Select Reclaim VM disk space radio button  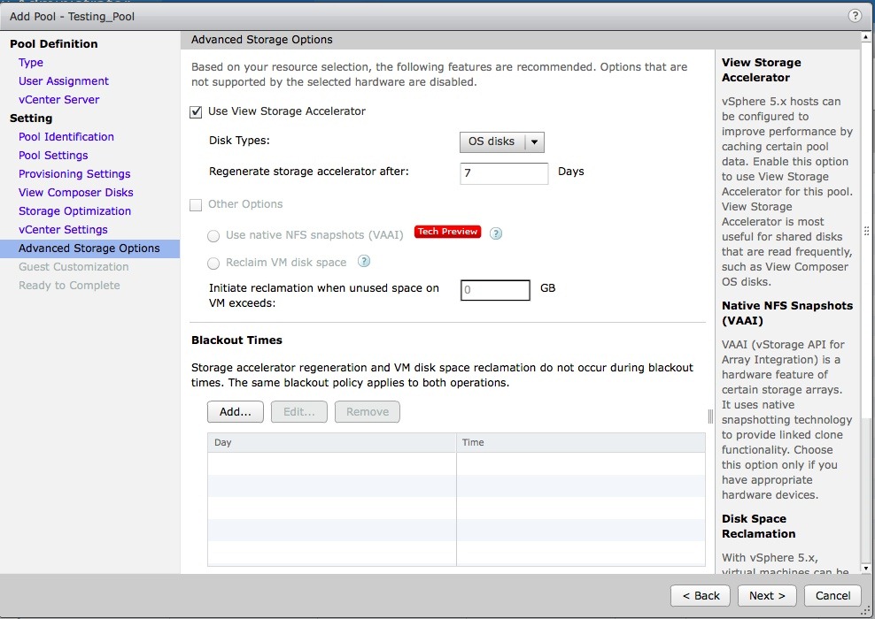(213, 263)
